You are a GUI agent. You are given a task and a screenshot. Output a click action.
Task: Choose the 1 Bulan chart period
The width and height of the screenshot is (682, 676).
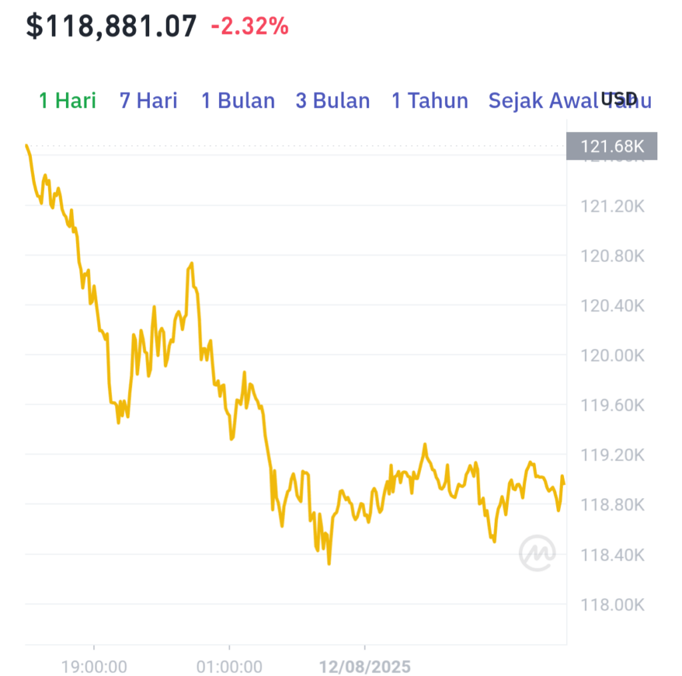[238, 101]
